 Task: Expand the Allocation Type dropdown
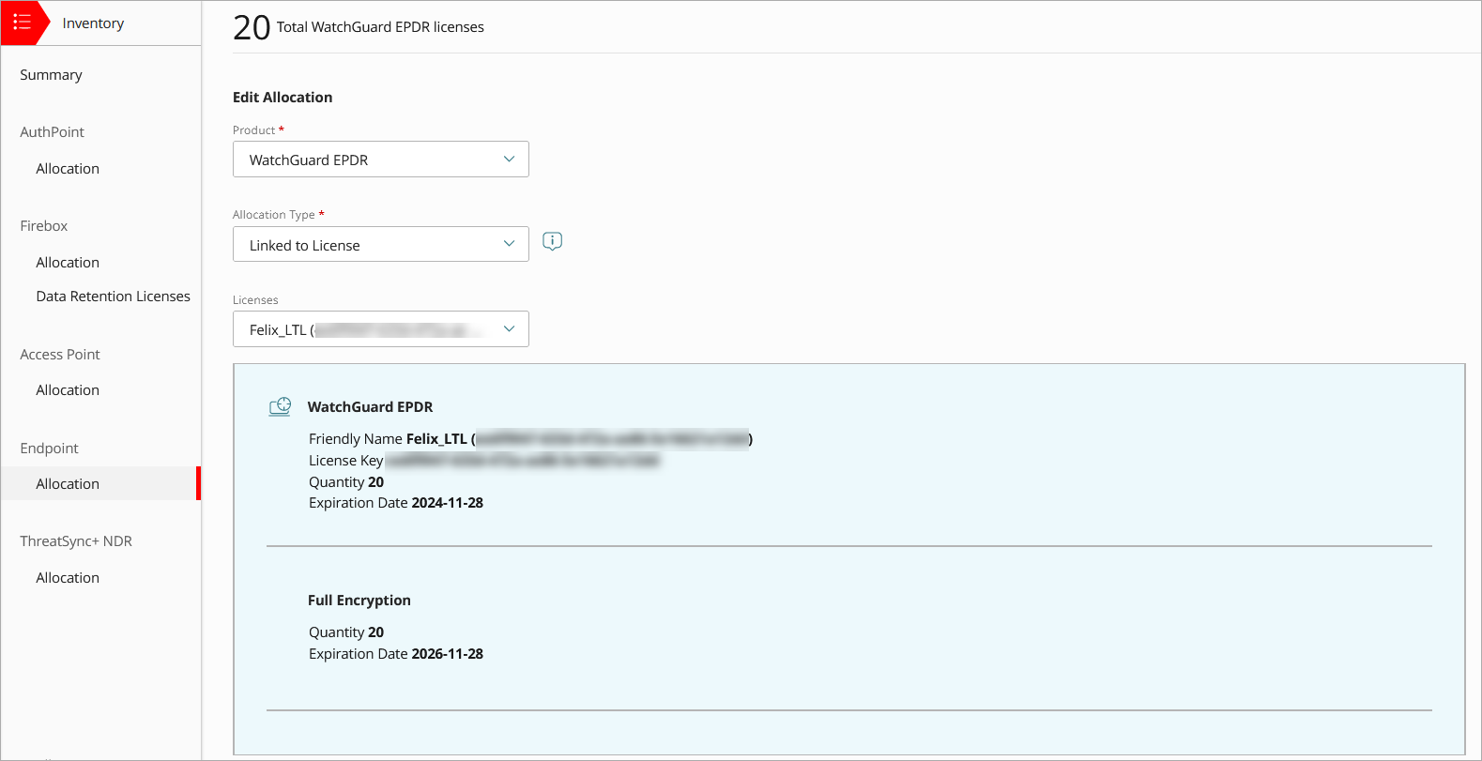[380, 245]
